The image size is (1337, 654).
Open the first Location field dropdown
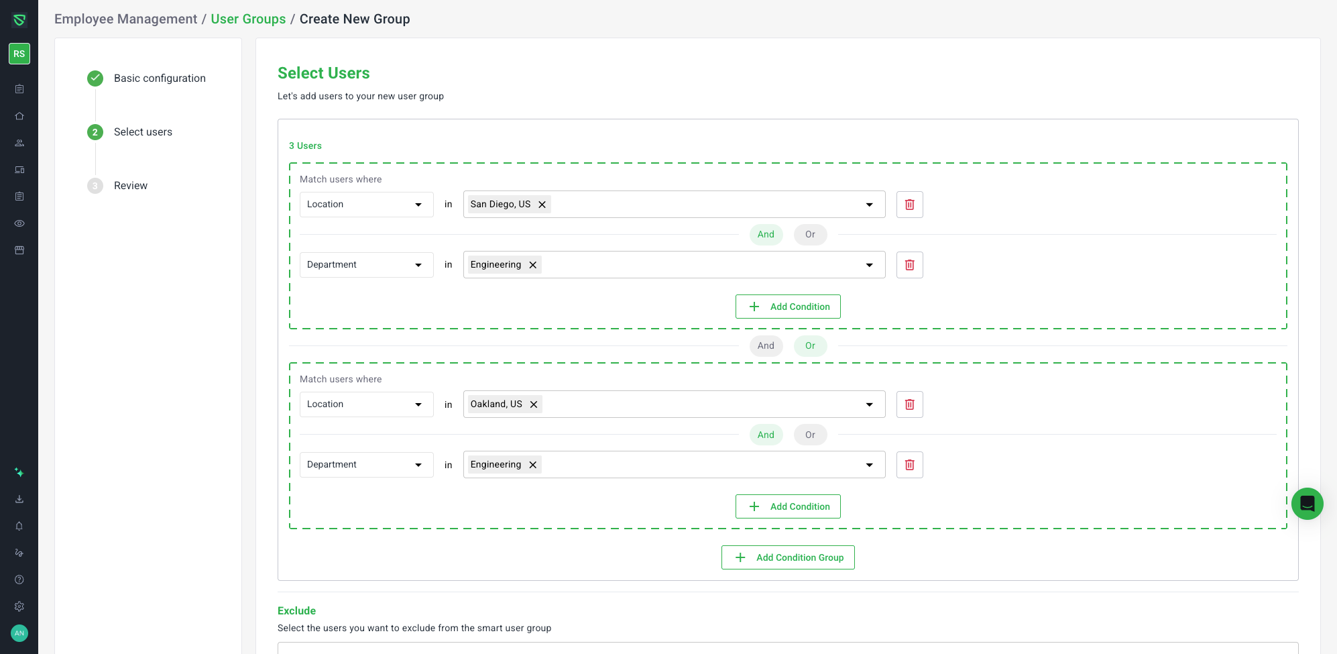(366, 205)
